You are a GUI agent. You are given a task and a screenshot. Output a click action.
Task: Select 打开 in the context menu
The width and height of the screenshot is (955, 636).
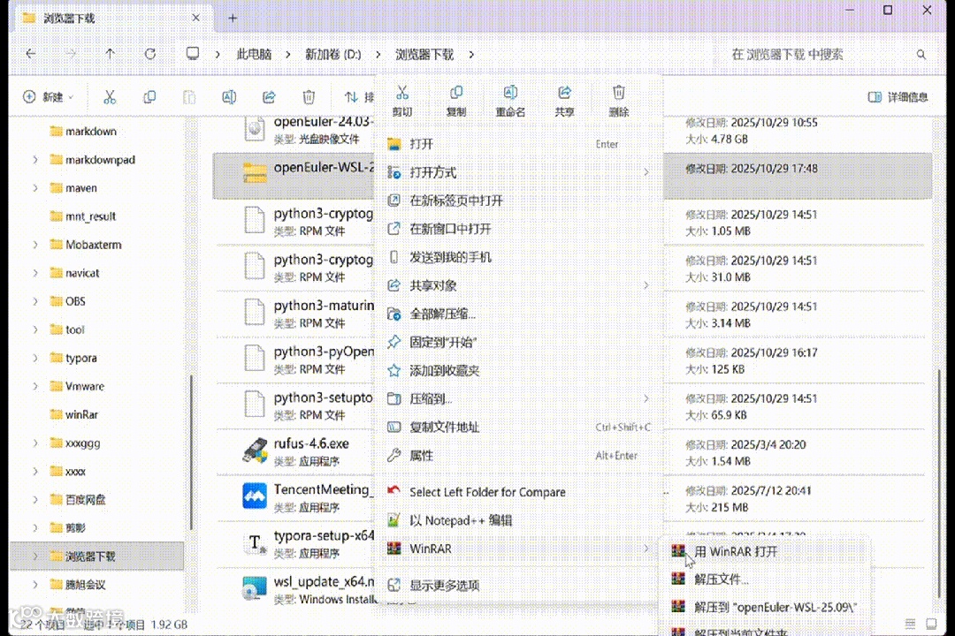click(519, 144)
